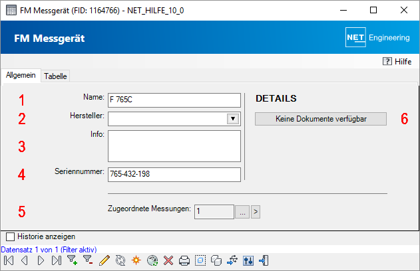Click the pencil edit icon

[x=105, y=260]
